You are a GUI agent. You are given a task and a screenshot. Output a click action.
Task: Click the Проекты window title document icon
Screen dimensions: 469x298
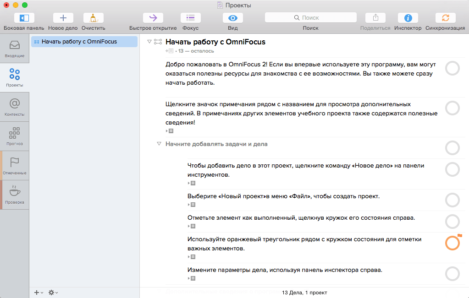pos(220,5)
